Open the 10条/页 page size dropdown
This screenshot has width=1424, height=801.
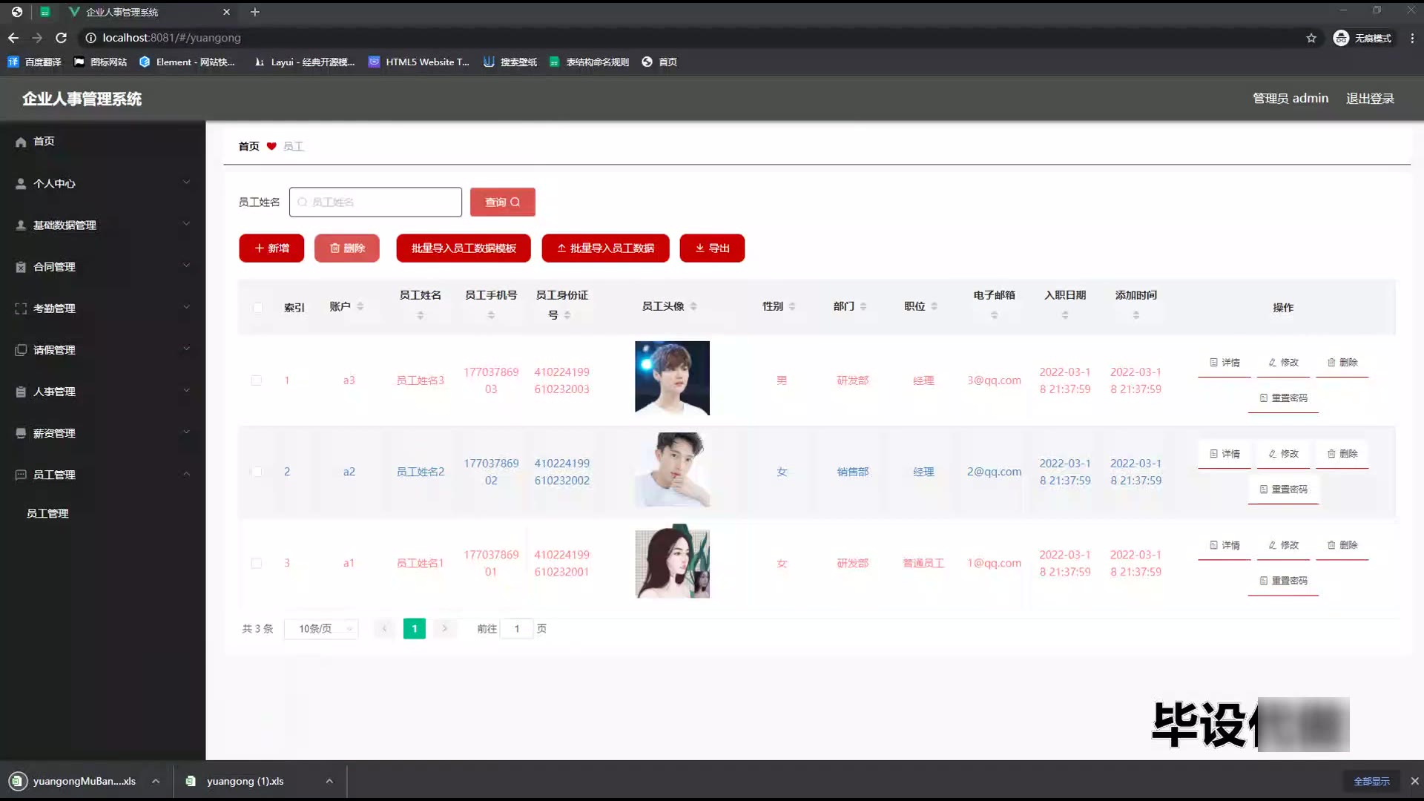pyautogui.click(x=321, y=629)
